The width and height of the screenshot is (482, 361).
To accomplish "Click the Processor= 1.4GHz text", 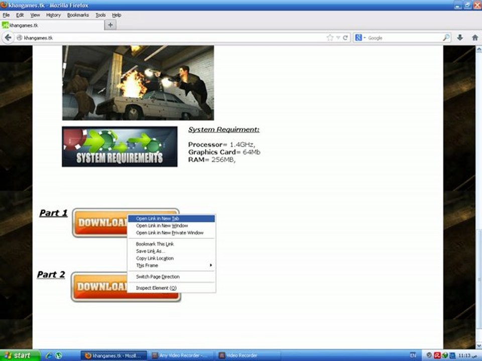I will click(221, 144).
